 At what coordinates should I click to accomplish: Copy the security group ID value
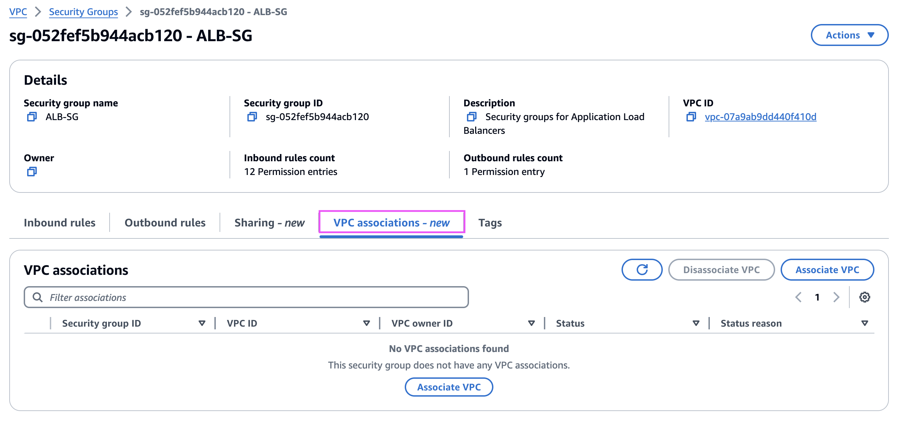click(252, 117)
